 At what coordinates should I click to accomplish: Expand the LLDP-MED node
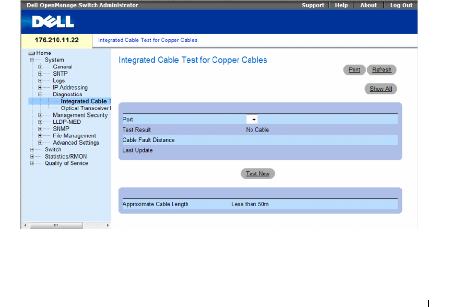[x=40, y=122]
